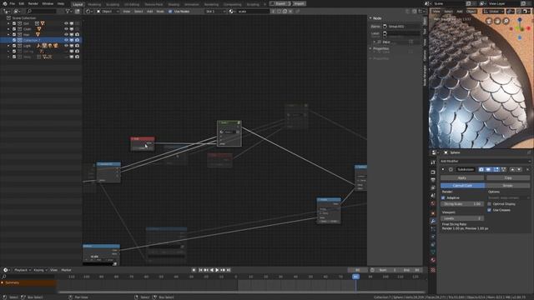This screenshot has width=534, height=300.
Task: Toggle viewport monitor icon of Hair collection
Action: pos(72,34)
